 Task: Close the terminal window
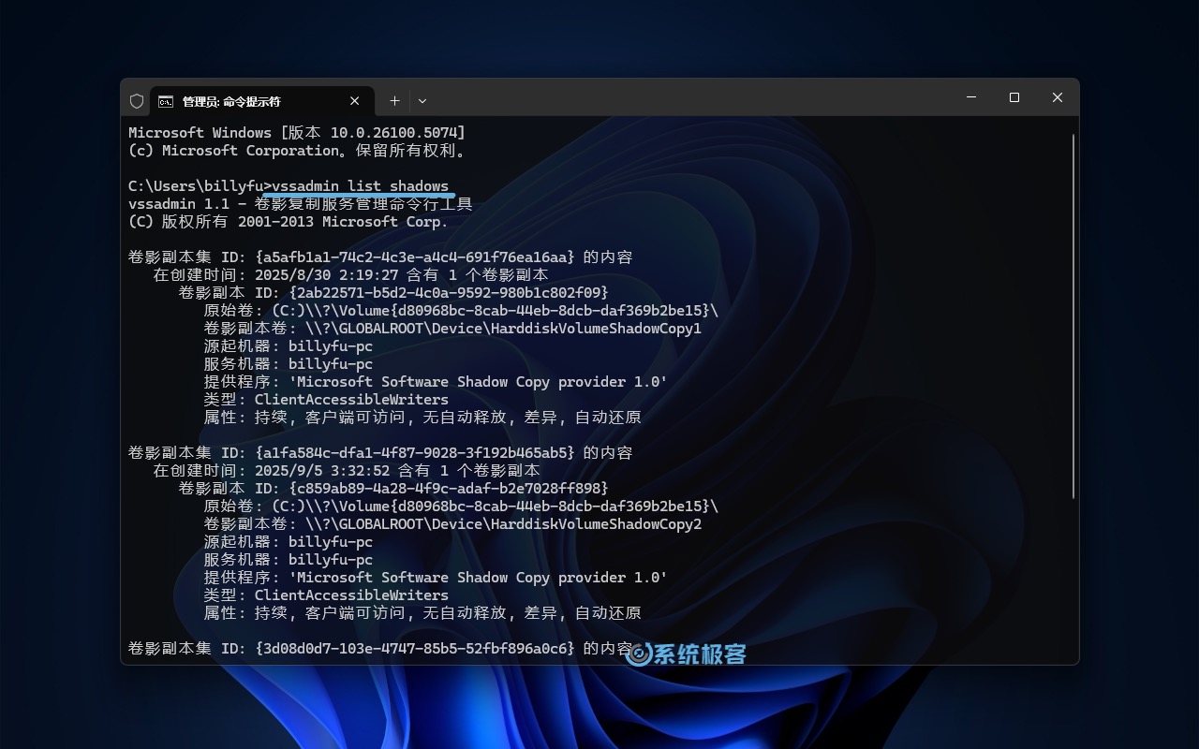[x=1058, y=97]
